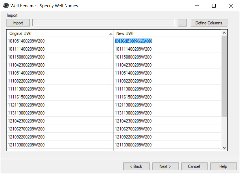This screenshot has width=240, height=174.
Task: Open the Help button
Action: [223, 166]
